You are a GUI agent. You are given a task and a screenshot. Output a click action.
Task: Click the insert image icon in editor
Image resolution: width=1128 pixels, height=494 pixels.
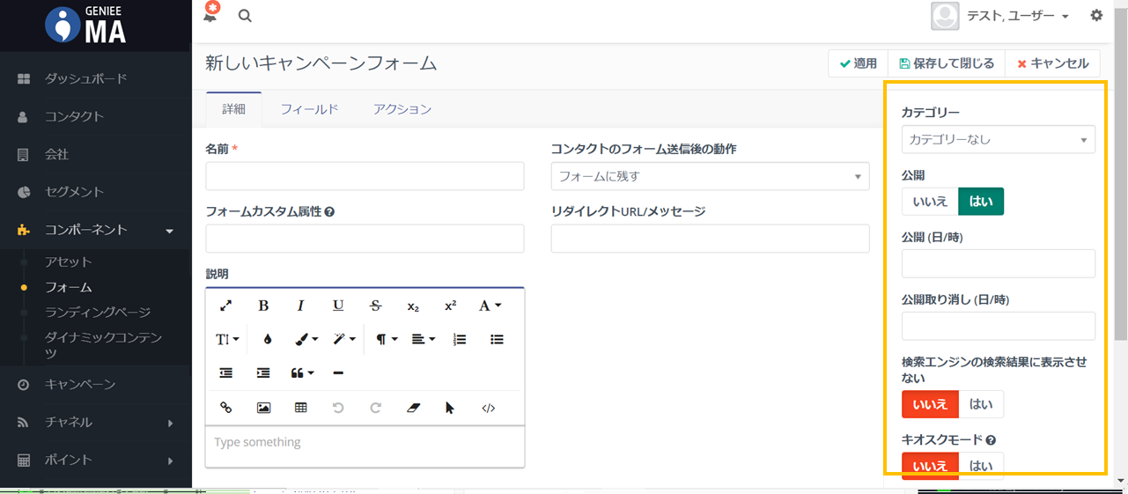[263, 408]
